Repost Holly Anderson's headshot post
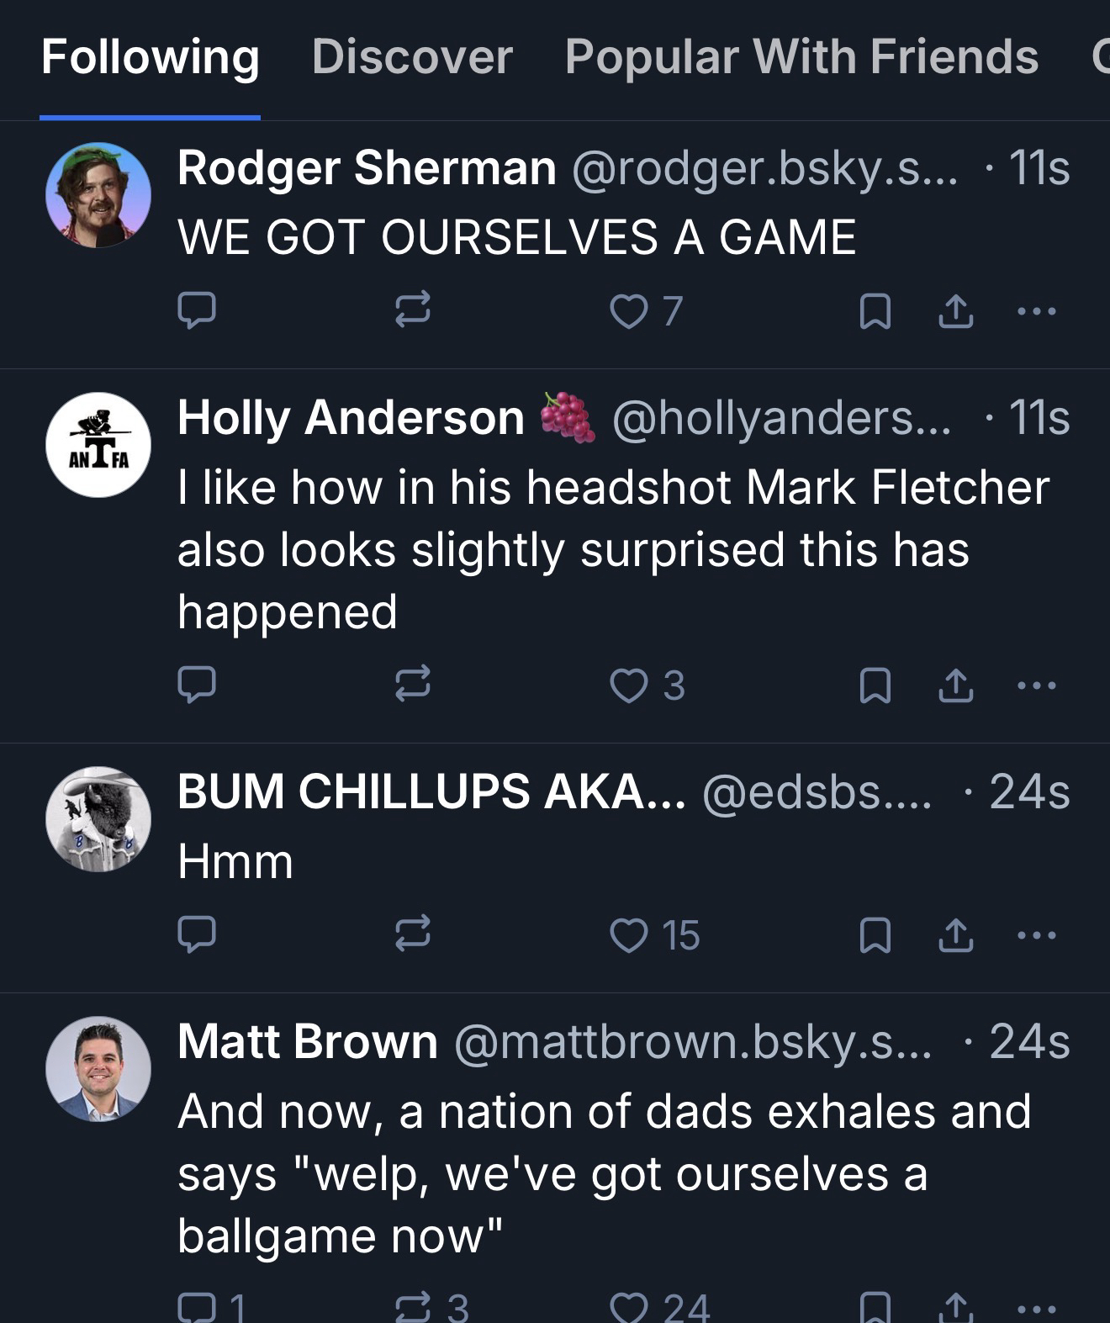Screen dimensions: 1110x1323 tap(413, 684)
